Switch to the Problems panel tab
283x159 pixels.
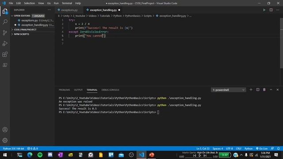[x=64, y=90]
